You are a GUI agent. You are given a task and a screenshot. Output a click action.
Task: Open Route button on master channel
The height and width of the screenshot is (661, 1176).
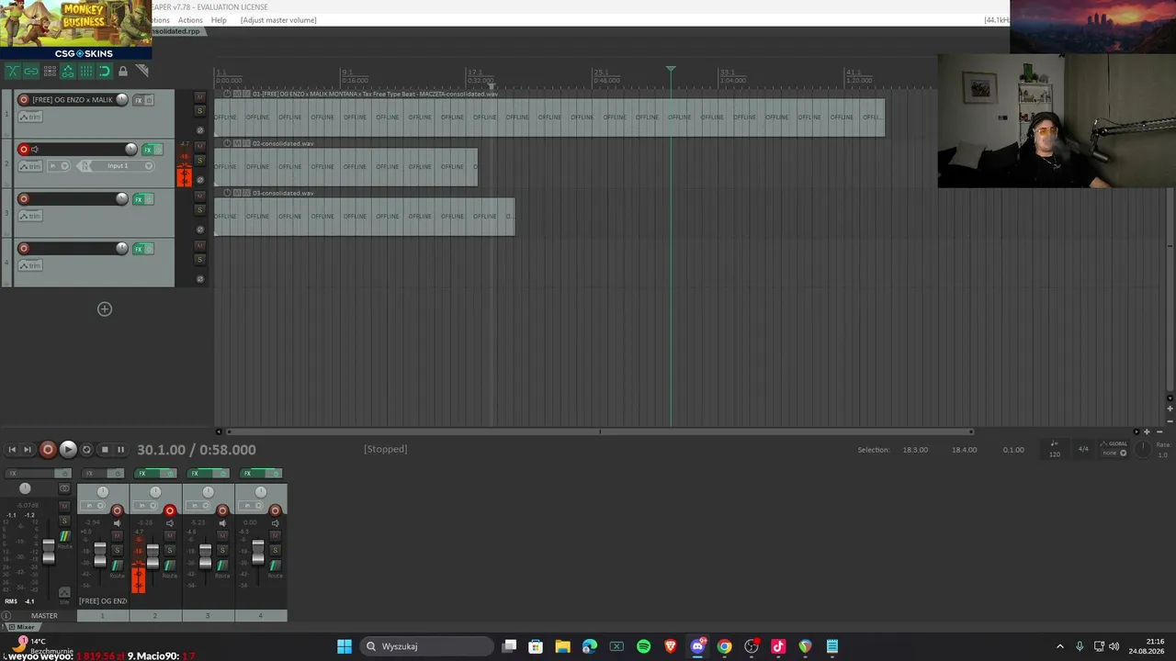(65, 536)
